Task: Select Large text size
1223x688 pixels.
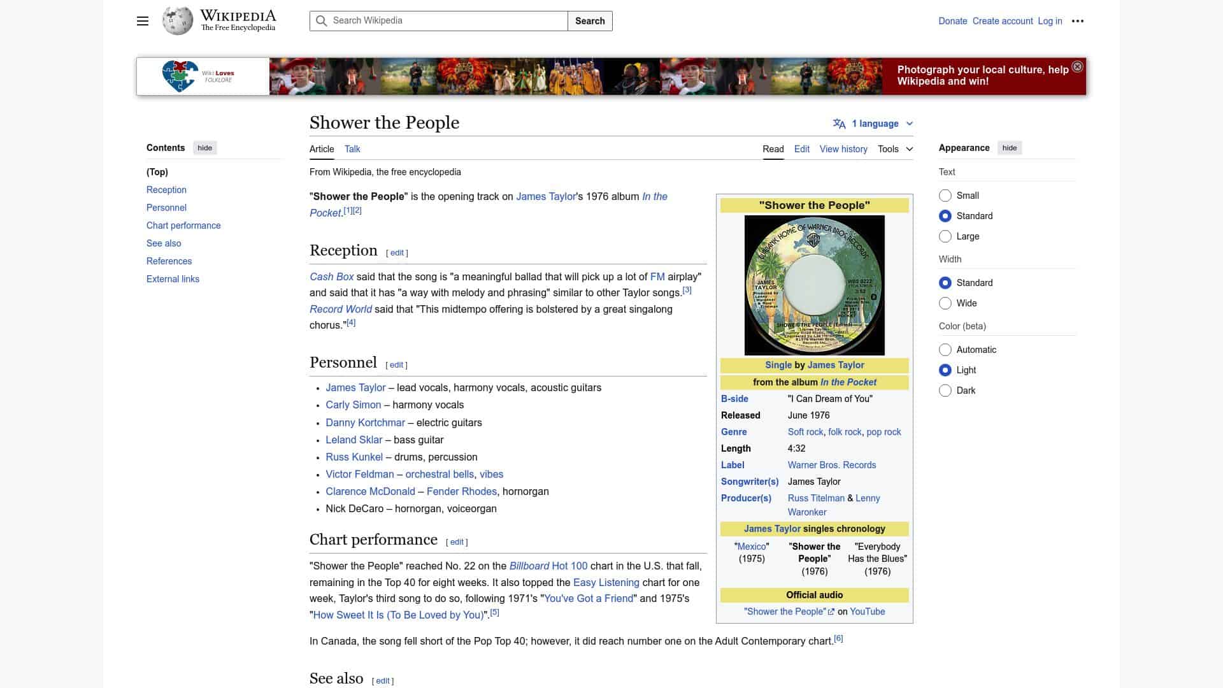Action: pos(945,236)
